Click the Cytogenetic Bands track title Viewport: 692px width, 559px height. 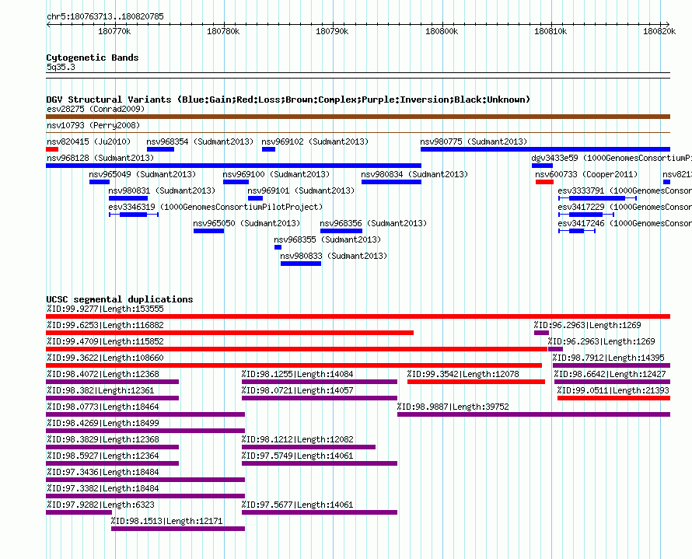(x=93, y=58)
